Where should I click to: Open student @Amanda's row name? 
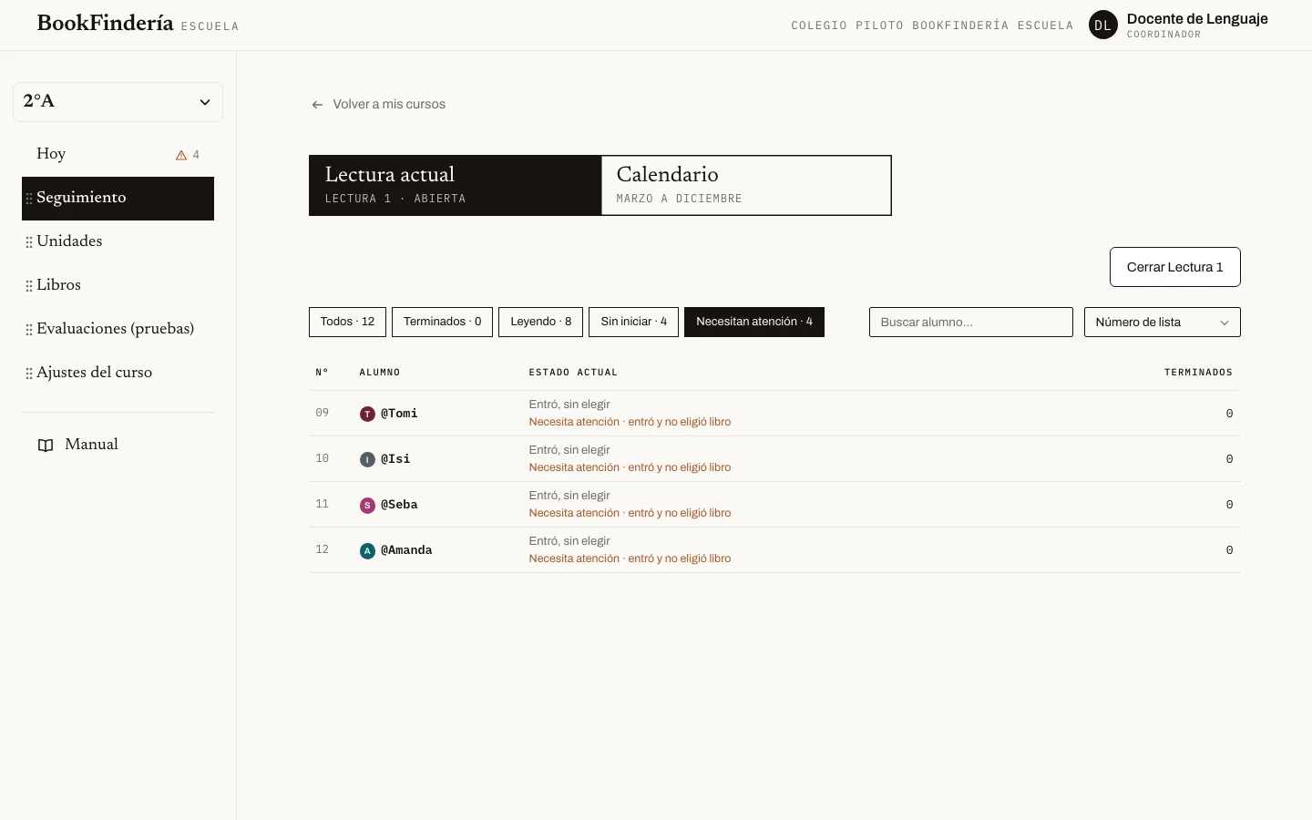406,550
